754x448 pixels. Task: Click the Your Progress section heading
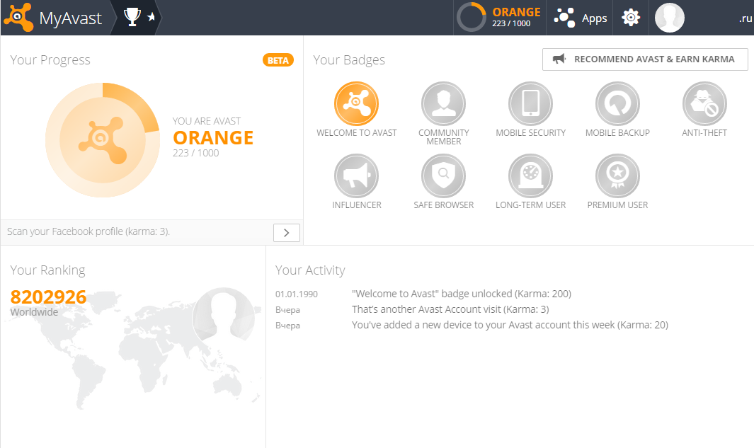[x=50, y=60]
